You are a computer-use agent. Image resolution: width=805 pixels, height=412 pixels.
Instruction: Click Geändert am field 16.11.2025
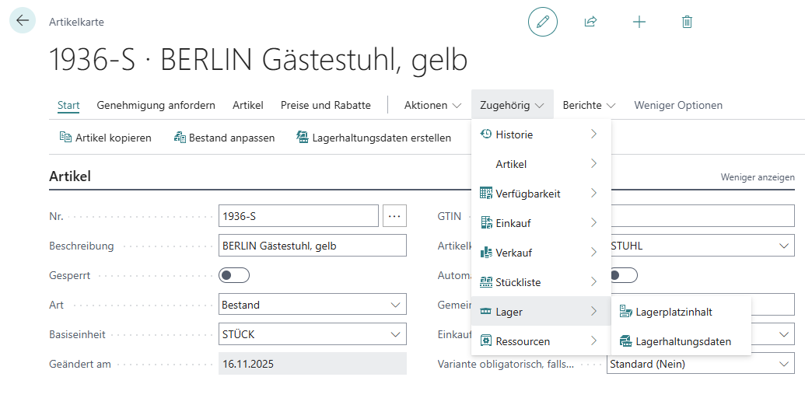(312, 365)
